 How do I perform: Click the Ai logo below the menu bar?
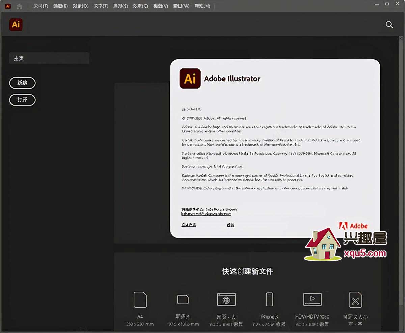[16, 25]
